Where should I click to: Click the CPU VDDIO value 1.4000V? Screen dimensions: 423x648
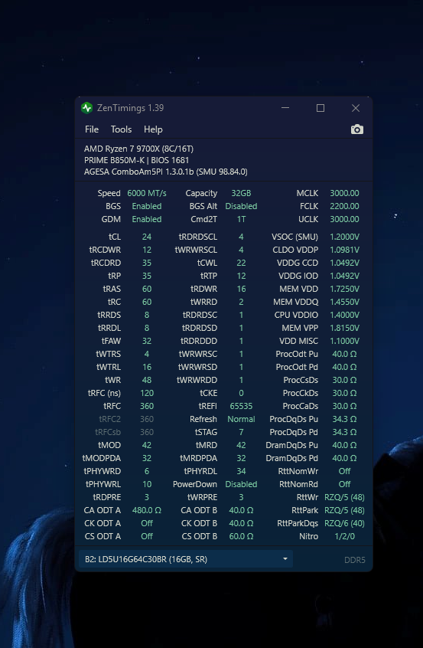click(x=344, y=315)
